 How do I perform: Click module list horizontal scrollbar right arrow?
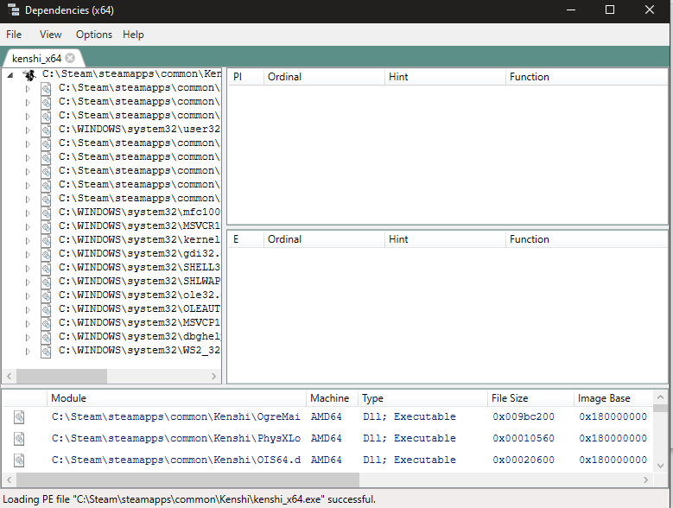point(645,479)
